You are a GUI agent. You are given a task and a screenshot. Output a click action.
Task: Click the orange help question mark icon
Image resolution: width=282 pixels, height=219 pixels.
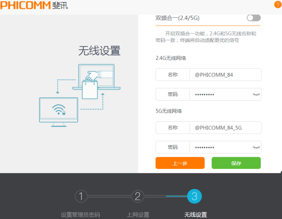(278, 4)
